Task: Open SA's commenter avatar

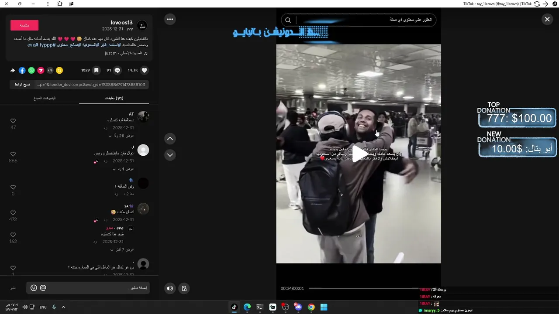Action: [x=143, y=209]
